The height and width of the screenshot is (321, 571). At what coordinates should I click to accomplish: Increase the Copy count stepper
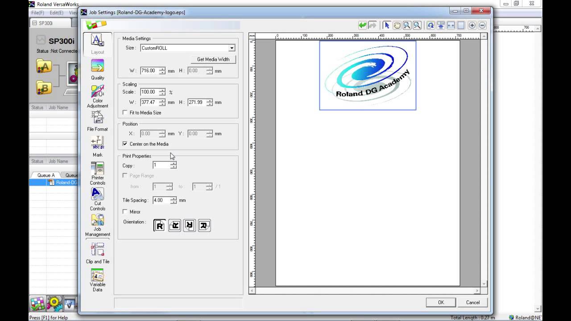pos(174,163)
